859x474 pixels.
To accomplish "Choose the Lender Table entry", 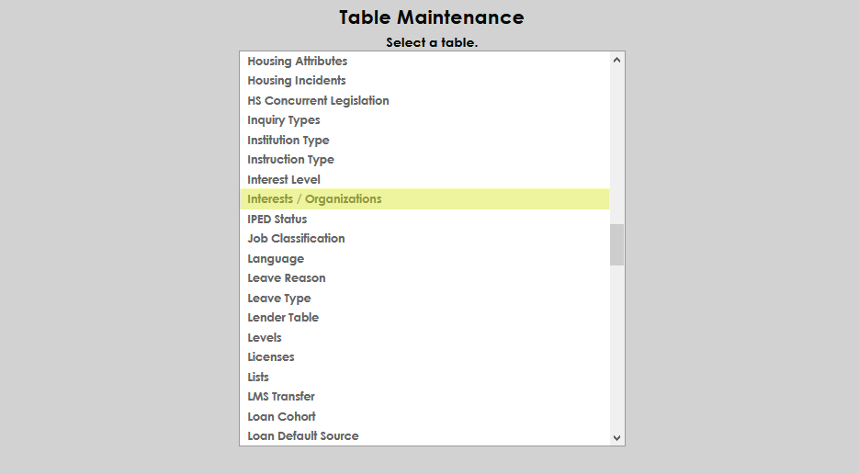I will pos(283,318).
